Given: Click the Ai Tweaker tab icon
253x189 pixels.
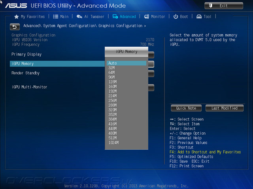Looking at the screenshot, I should pyautogui.click(x=79, y=17).
